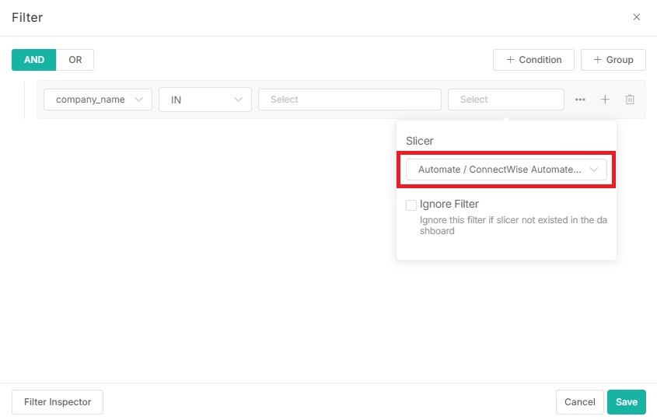The width and height of the screenshot is (657, 420).
Task: Click the chevron arrow on IN operator
Action: click(x=238, y=100)
